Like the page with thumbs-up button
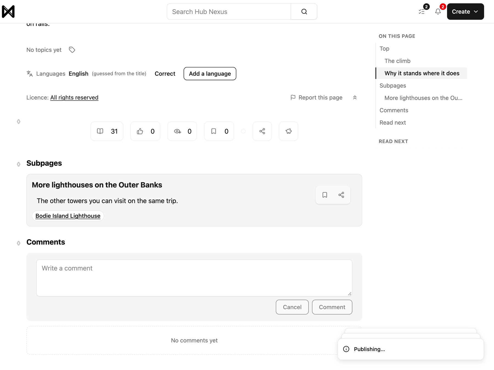494x370 pixels. click(145, 131)
